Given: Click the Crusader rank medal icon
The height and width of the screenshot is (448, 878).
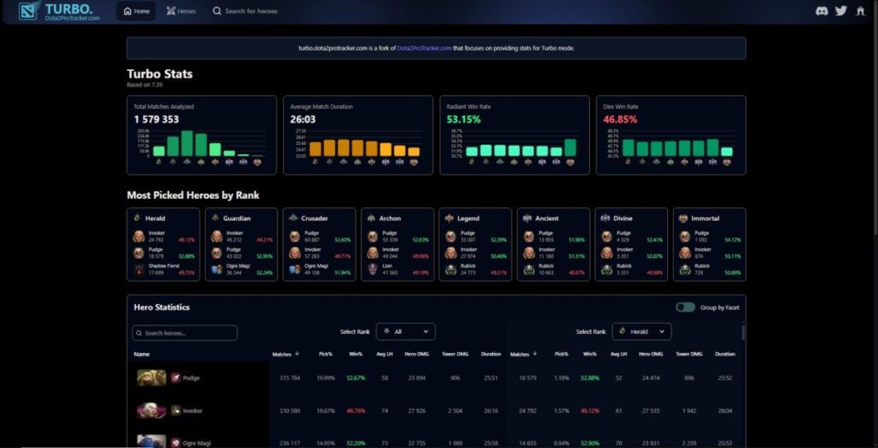Looking at the screenshot, I should click(x=293, y=218).
